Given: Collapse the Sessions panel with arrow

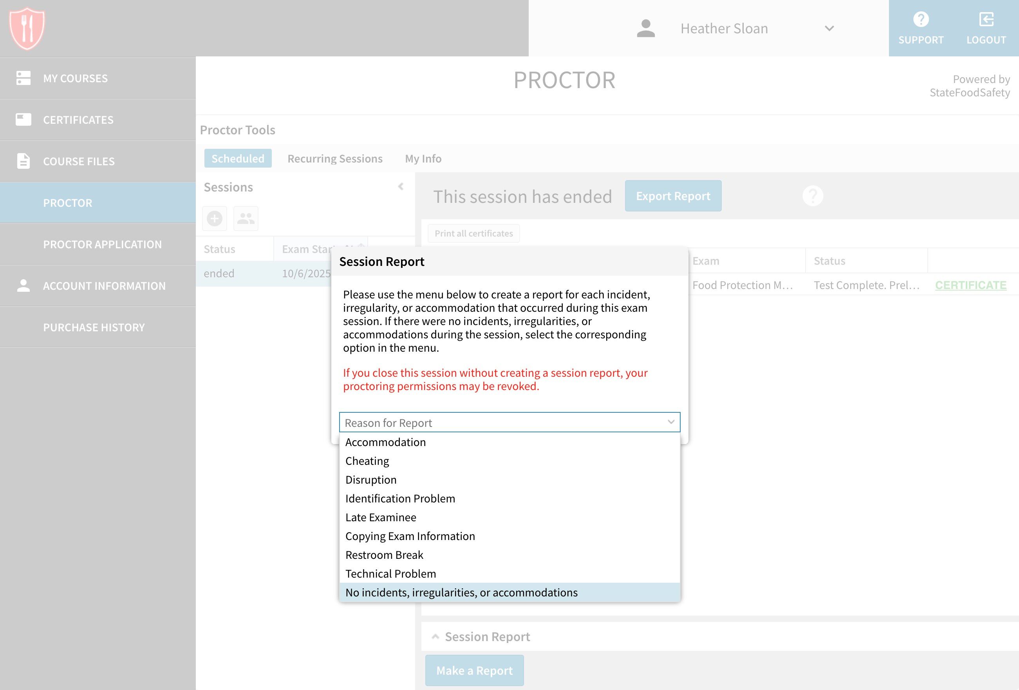Looking at the screenshot, I should click(401, 187).
